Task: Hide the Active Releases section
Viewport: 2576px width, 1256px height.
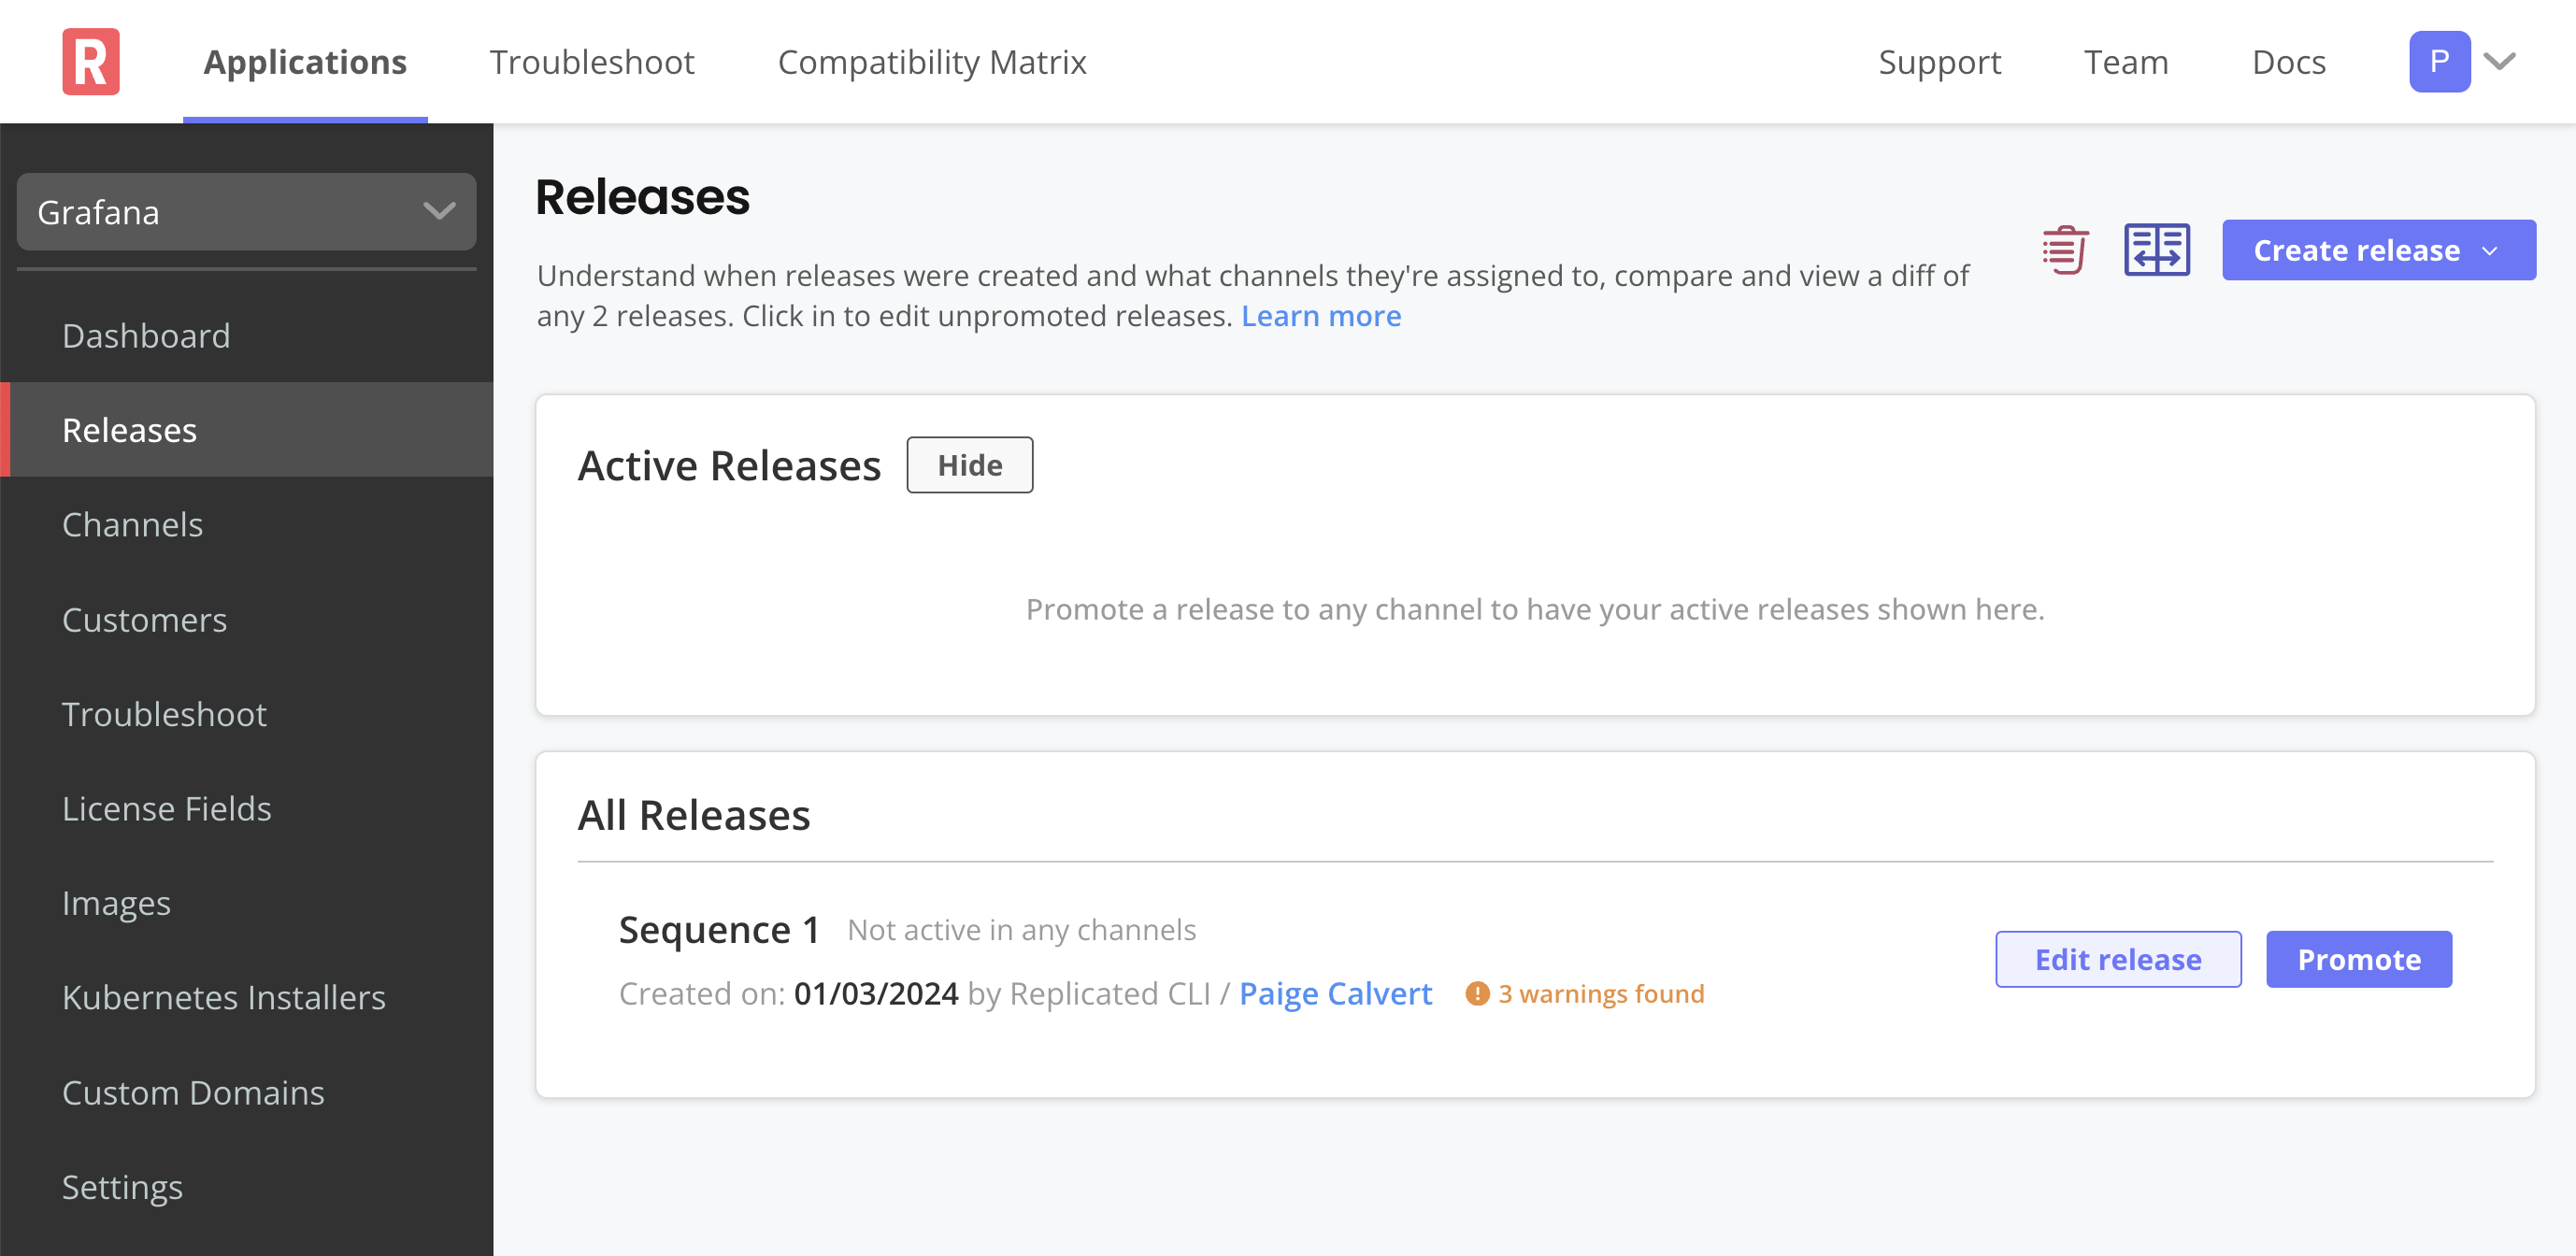Action: point(971,464)
